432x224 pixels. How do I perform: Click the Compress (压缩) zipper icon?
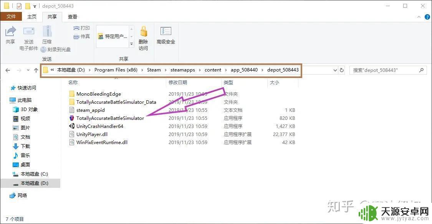(47, 31)
